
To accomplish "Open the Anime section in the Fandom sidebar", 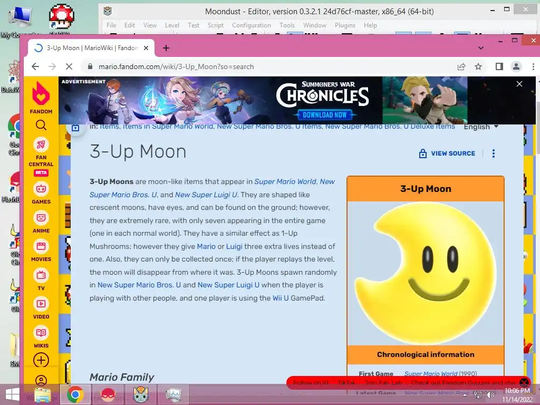I will click(41, 222).
